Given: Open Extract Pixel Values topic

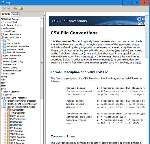Looking at the screenshot, I should point(12,71).
